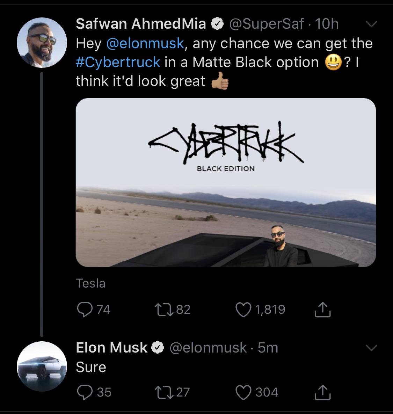The width and height of the screenshot is (393, 414).
Task: Open the Cybertruck Black Edition image
Action: point(226,182)
